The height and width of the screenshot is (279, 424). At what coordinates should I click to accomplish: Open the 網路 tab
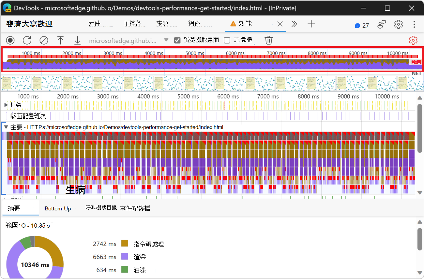(x=194, y=24)
